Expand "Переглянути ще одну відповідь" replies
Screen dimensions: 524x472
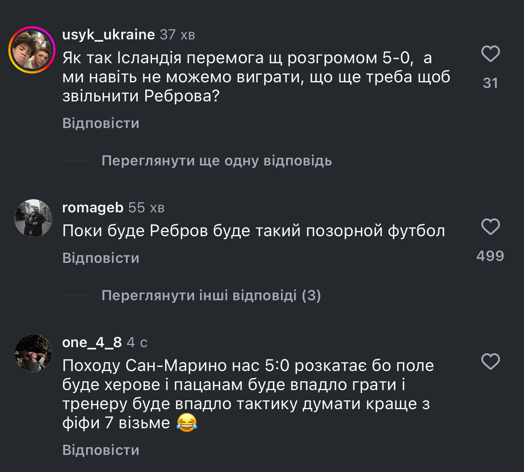click(216, 161)
